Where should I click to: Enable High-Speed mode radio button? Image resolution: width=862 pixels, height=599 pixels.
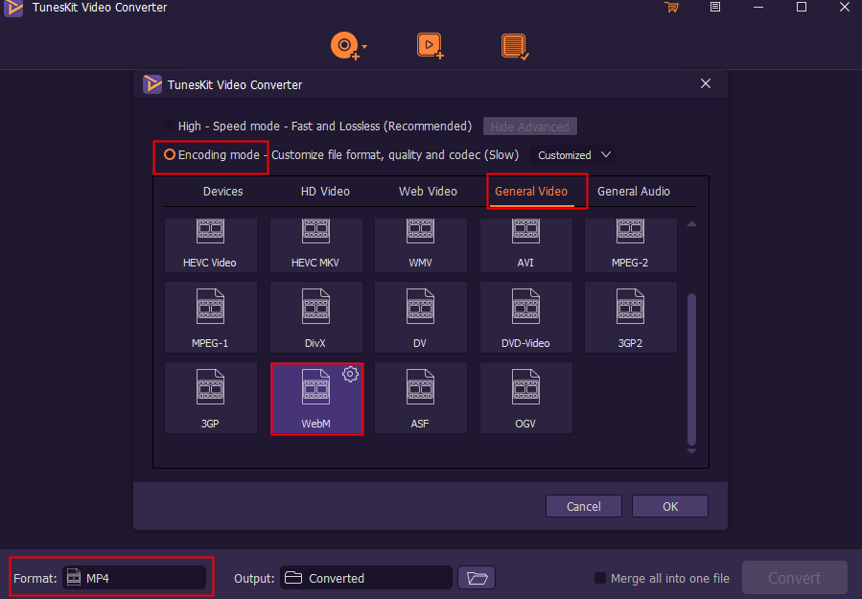point(170,126)
